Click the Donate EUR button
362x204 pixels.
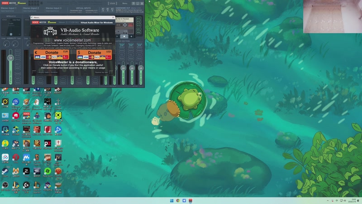point(52,54)
